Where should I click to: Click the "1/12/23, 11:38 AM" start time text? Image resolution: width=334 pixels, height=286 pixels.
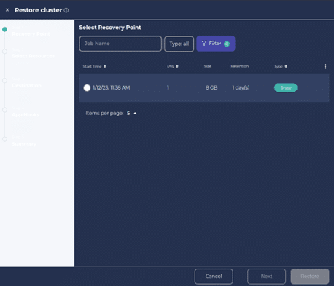pos(112,87)
